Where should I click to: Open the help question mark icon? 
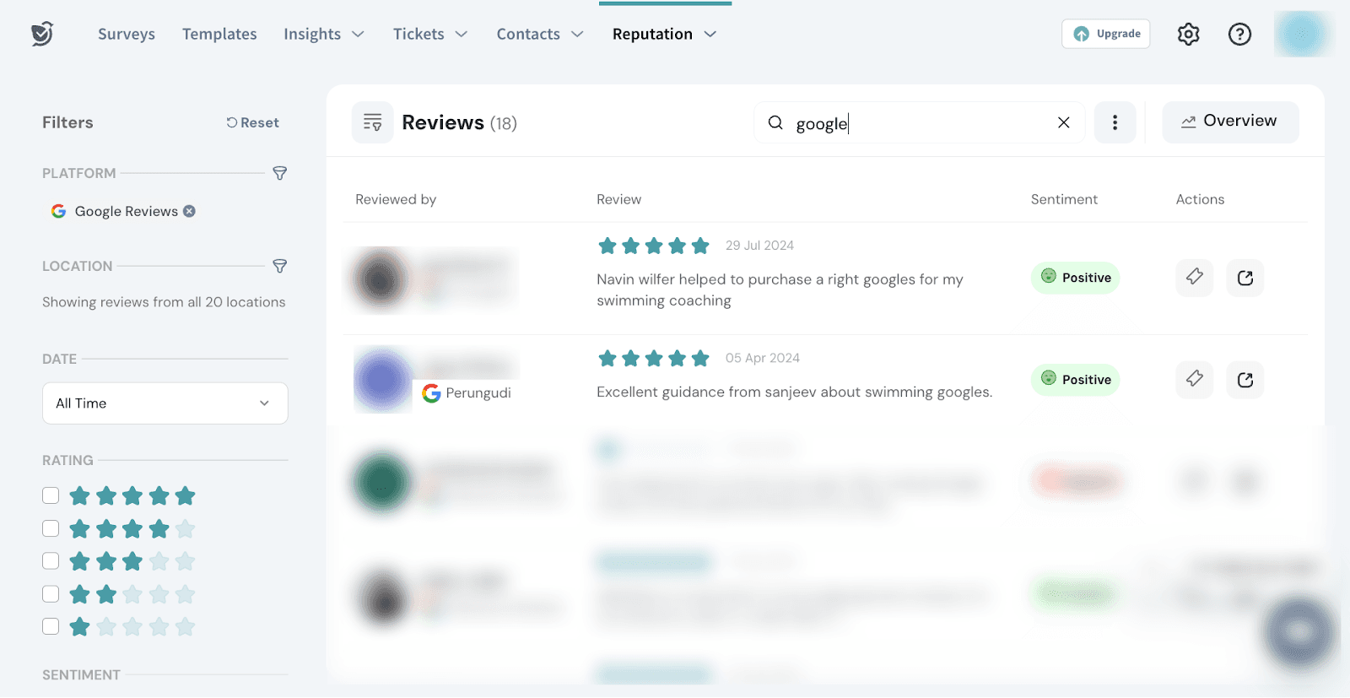(x=1239, y=35)
